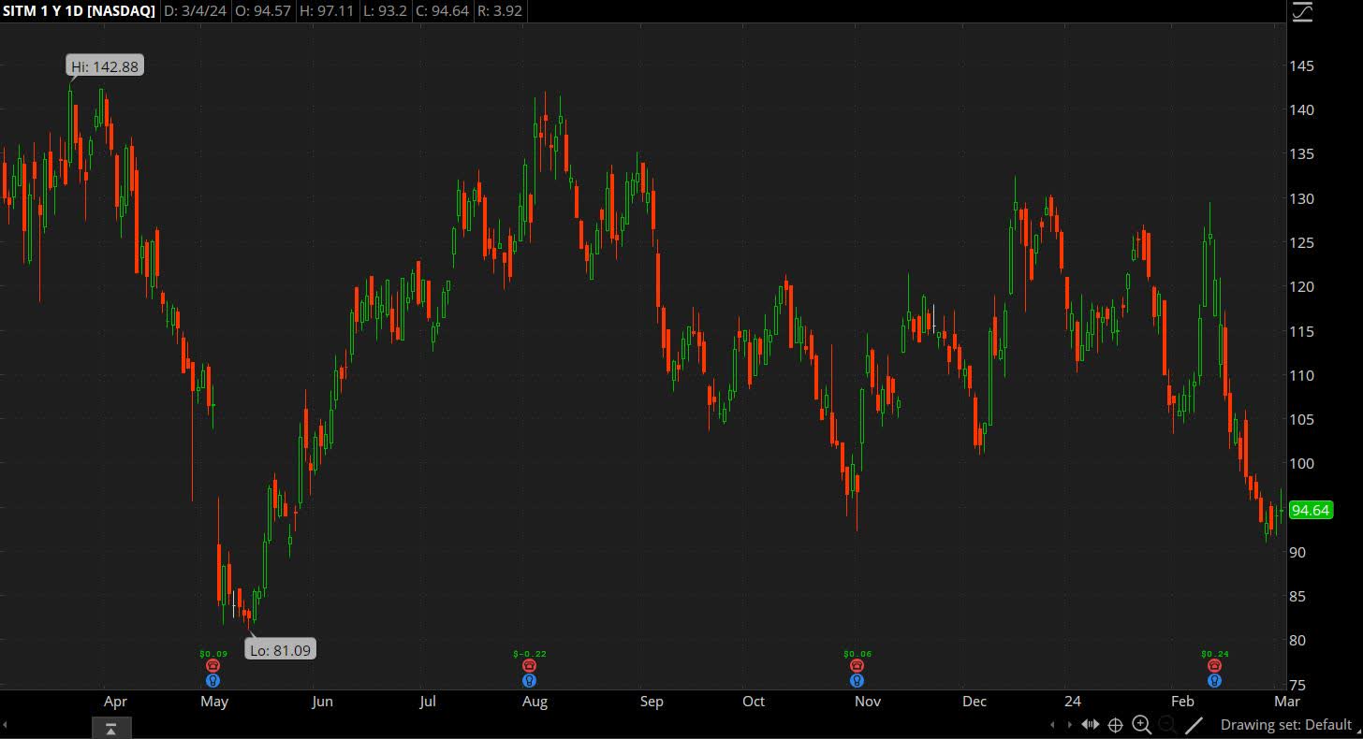Image resolution: width=1363 pixels, height=739 pixels.
Task: Click the Lo: 81.09 price bubble
Action: tap(279, 648)
